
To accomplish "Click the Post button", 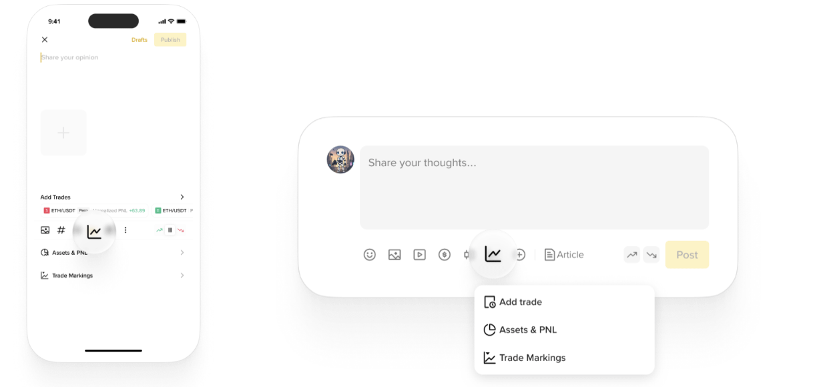I will tap(687, 255).
